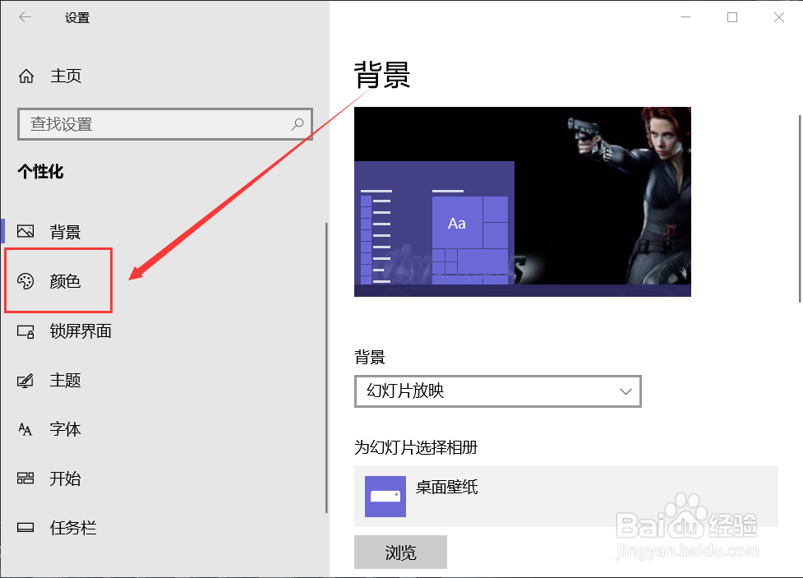This screenshot has width=803, height=578.
Task: Close the settings window
Action: [779, 17]
